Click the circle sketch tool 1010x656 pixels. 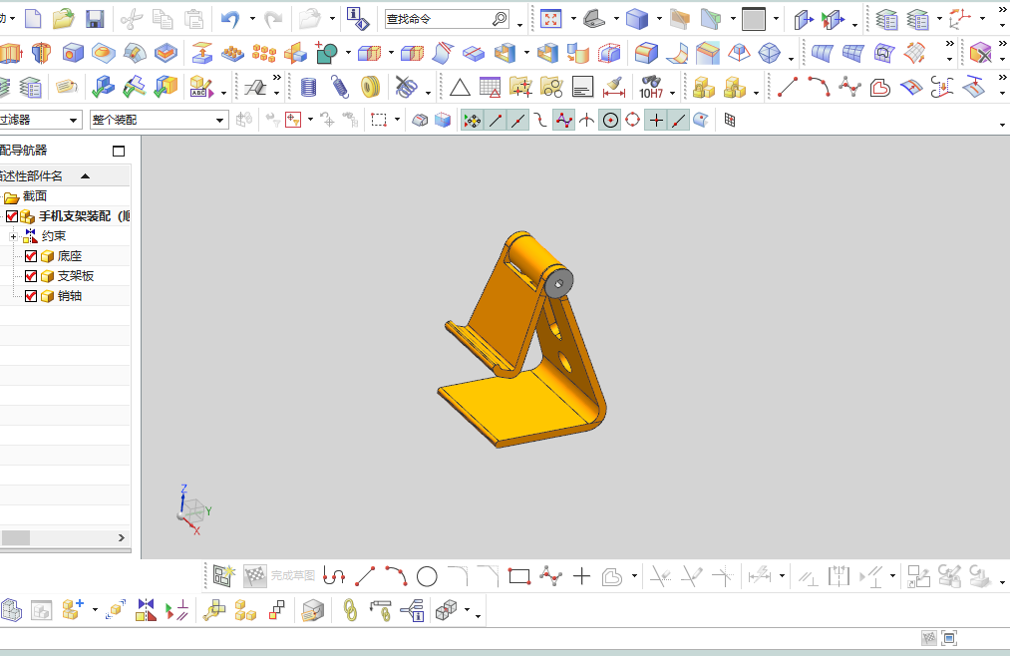point(427,577)
